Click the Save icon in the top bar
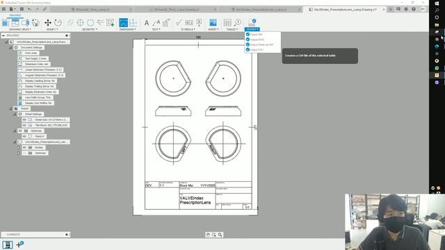Image resolution: width=445 pixels, height=250 pixels. tap(22, 9)
